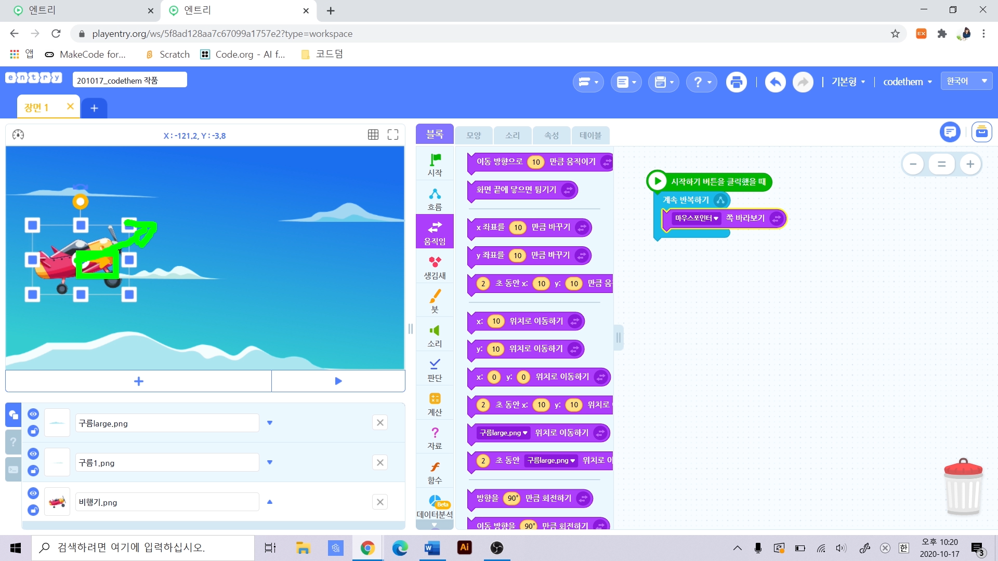The width and height of the screenshot is (998, 561).
Task: Select the 판단 (judgement) block category
Action: click(x=435, y=369)
